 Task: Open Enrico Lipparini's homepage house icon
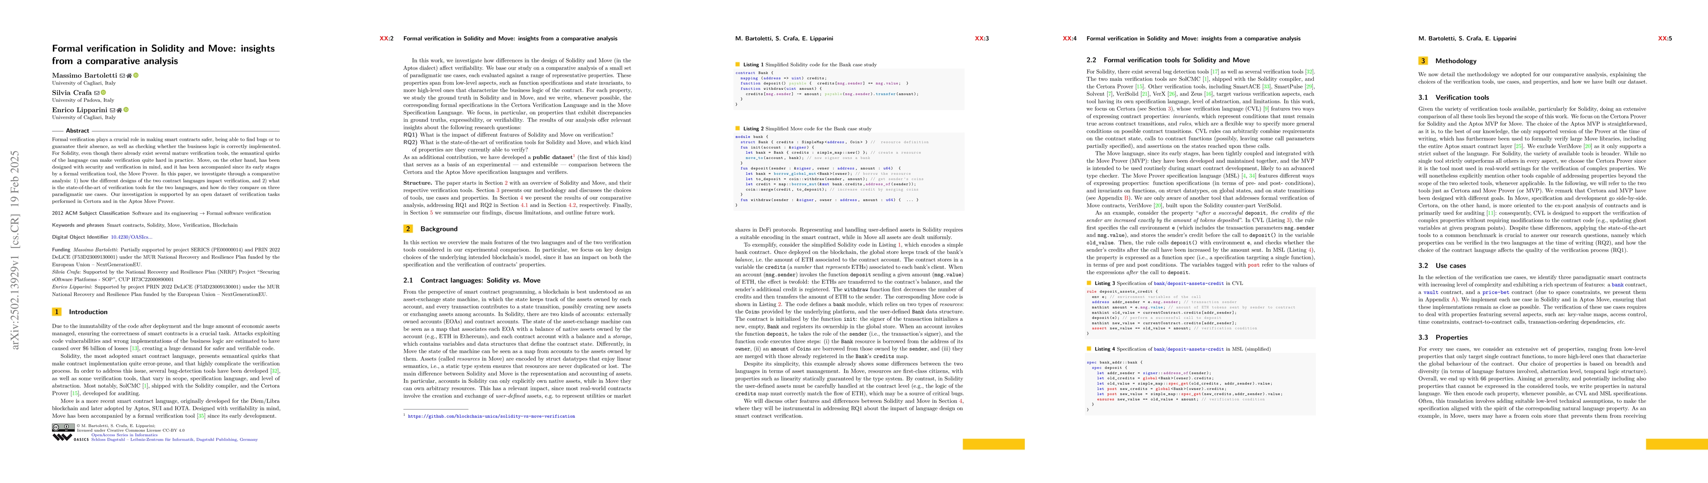(119, 110)
